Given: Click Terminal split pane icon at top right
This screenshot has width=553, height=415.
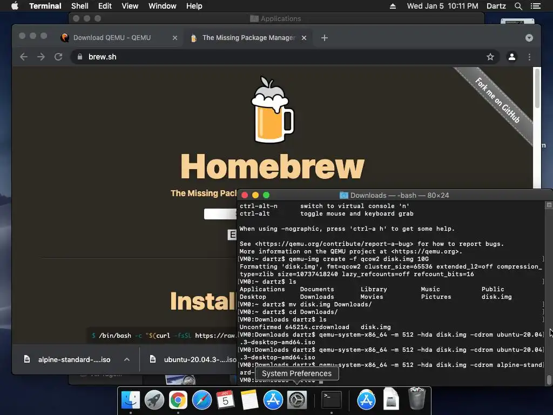Looking at the screenshot, I should coord(549,205).
